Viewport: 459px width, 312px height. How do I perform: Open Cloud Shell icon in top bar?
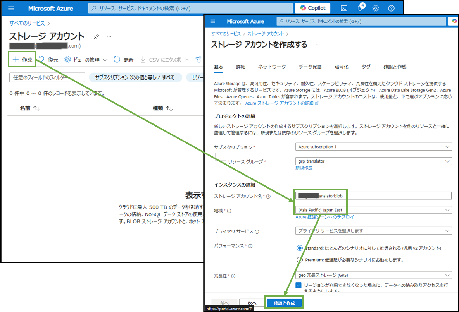point(344,8)
